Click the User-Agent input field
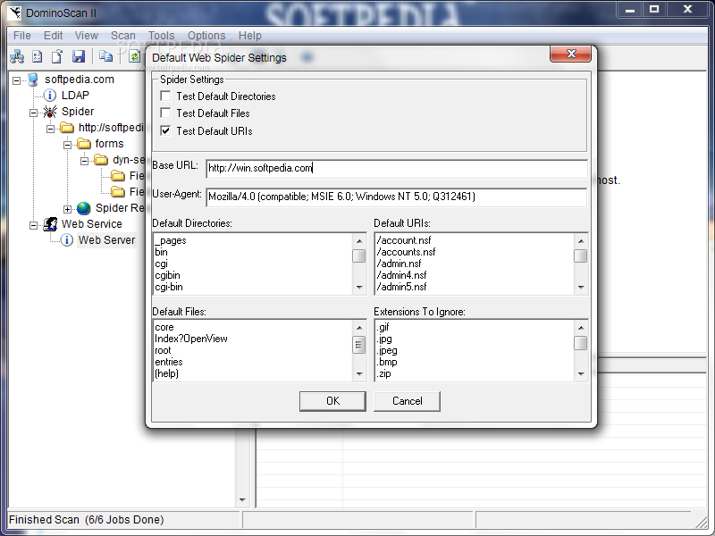This screenshot has width=715, height=536. click(x=397, y=197)
